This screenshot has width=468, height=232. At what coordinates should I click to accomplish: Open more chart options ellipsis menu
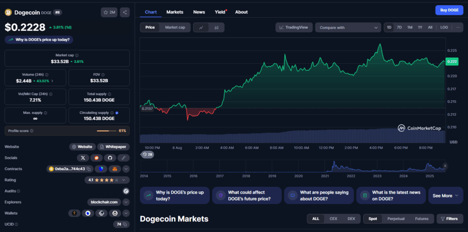(458, 27)
